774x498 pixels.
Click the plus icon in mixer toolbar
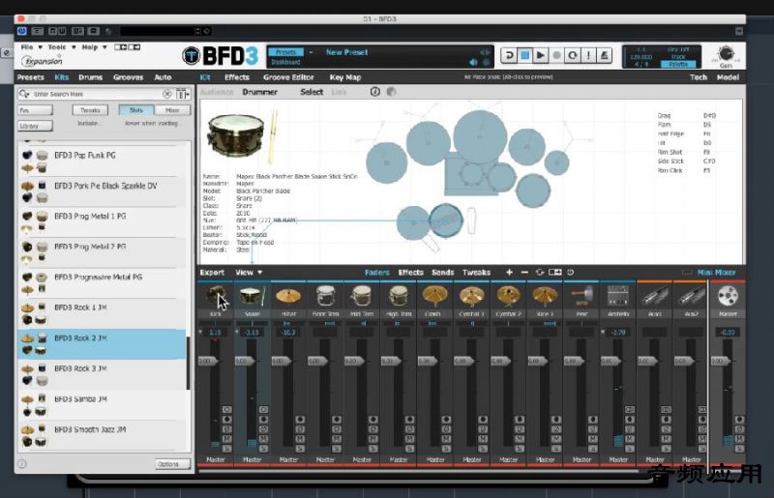[510, 272]
